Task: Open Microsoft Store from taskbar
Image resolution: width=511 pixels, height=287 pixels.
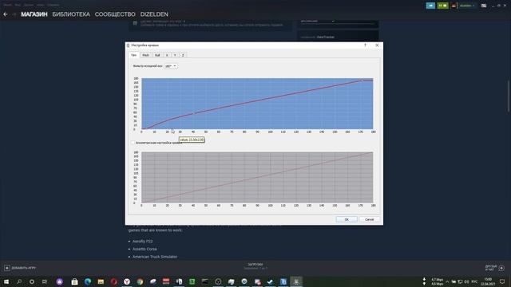Action: point(74,281)
